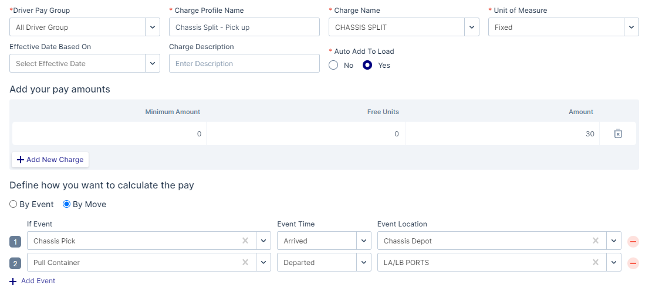Open Event Time dropdown showing Arrived

coord(364,241)
